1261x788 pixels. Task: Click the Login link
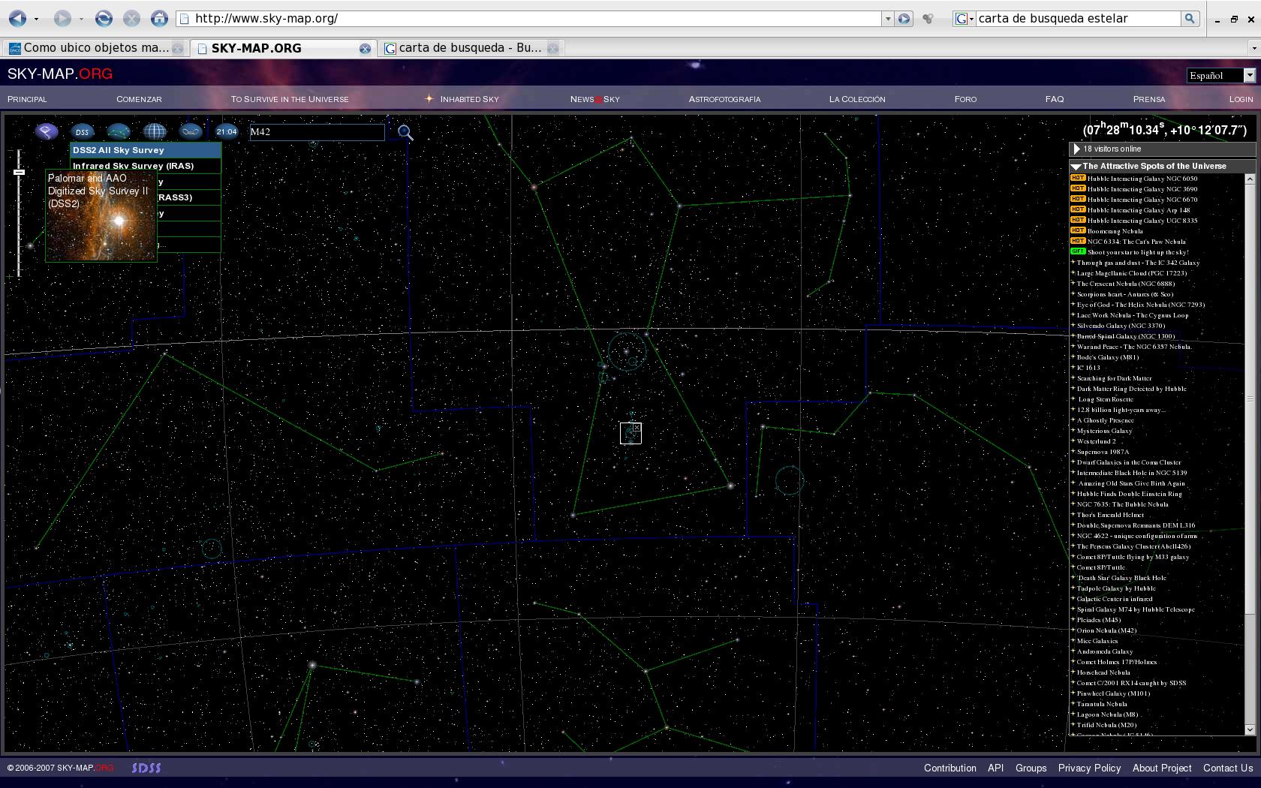[1241, 99]
